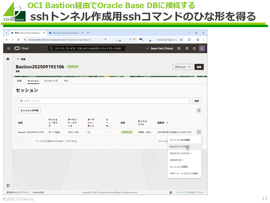
Task: Open the tab search dropdown in Chrome
Action: [x=6, y=33]
